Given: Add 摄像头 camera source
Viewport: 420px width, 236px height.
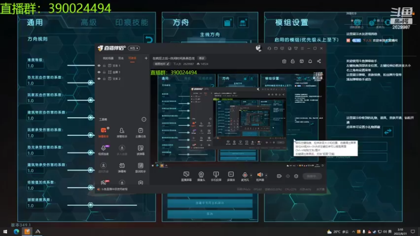Looking at the screenshot, I should tap(201, 176).
